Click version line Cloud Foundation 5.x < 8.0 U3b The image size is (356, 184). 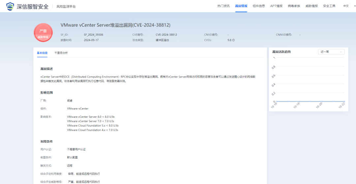click(93, 126)
